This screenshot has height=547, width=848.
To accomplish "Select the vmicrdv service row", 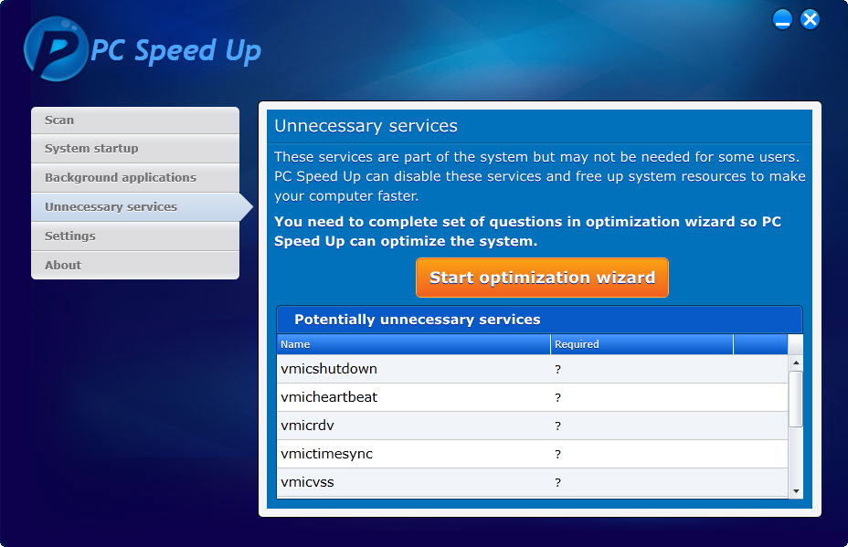I will (x=532, y=426).
